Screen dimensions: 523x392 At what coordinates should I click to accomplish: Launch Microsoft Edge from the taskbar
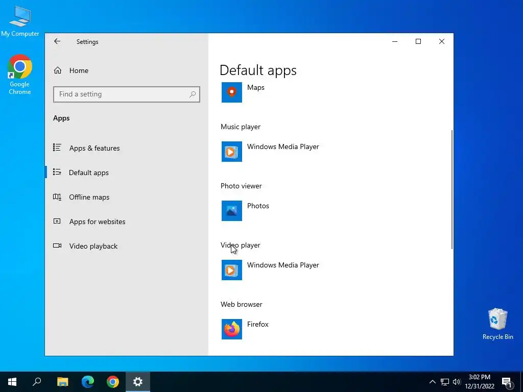pyautogui.click(x=88, y=382)
